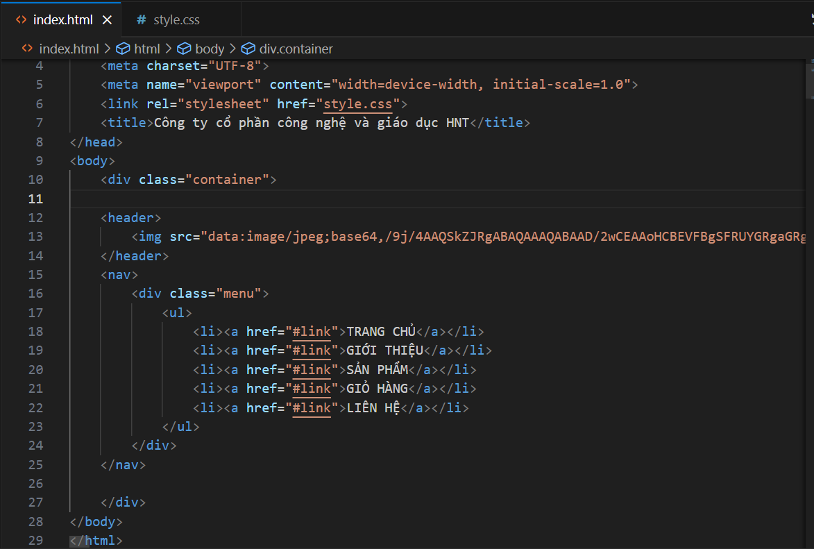Image resolution: width=814 pixels, height=549 pixels.
Task: Click line number 9 in the gutter
Action: click(40, 160)
